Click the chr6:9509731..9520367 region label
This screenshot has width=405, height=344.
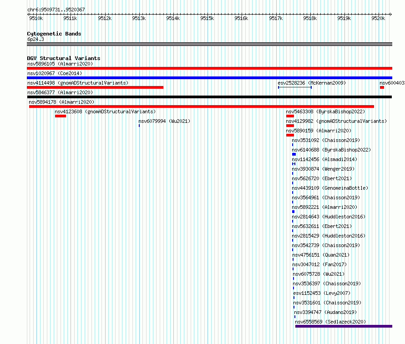pos(56,10)
